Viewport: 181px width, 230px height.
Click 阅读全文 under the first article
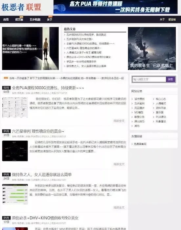(x=119, y=121)
